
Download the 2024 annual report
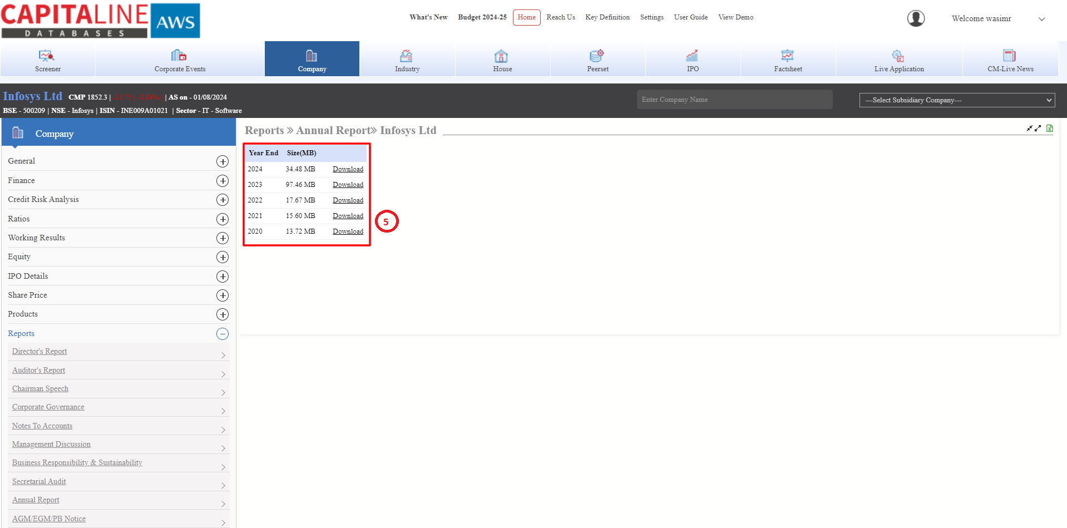click(348, 169)
